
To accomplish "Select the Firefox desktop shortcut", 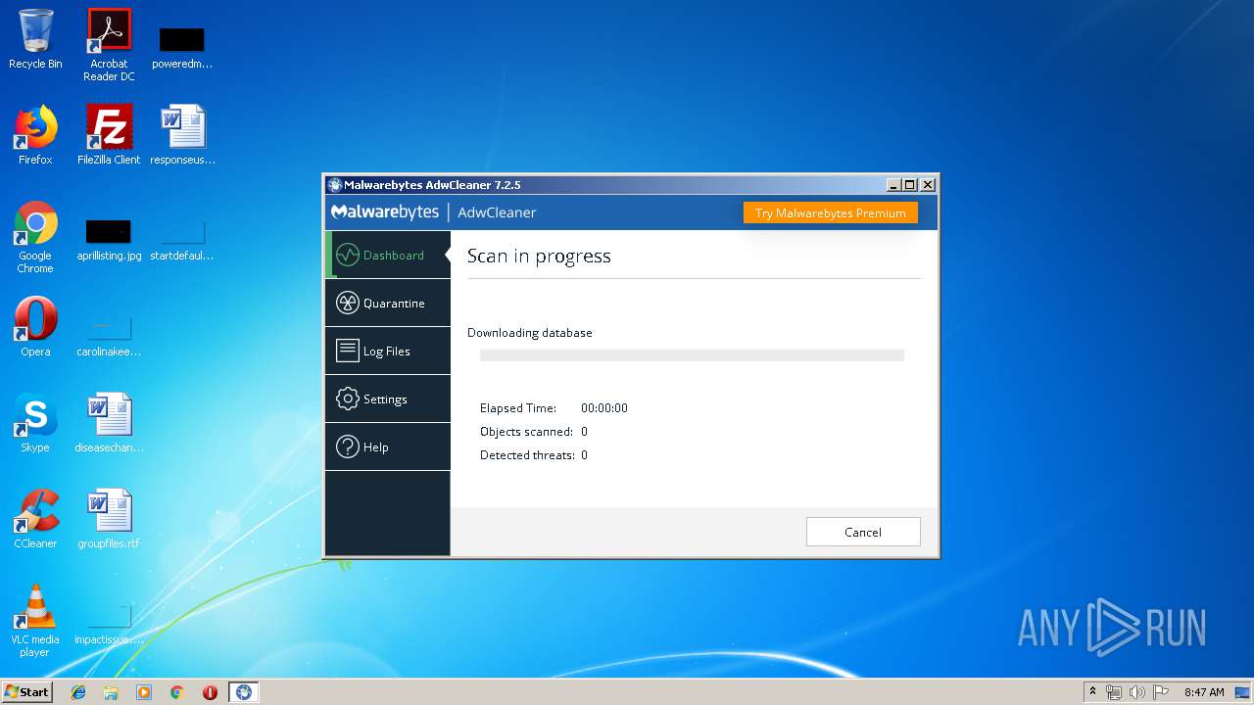I will click(x=35, y=135).
